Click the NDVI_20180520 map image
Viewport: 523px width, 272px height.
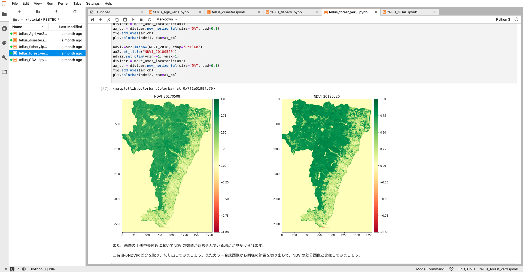pos(327,166)
